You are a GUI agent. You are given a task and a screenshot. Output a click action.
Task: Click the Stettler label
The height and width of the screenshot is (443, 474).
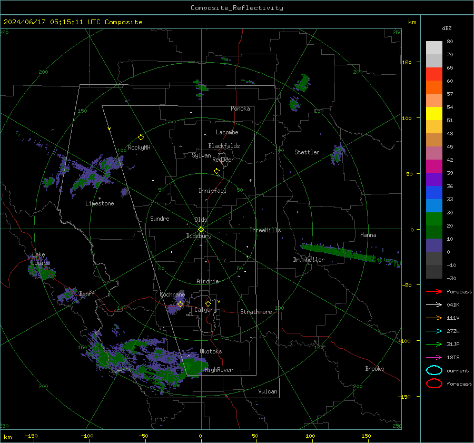[307, 152]
